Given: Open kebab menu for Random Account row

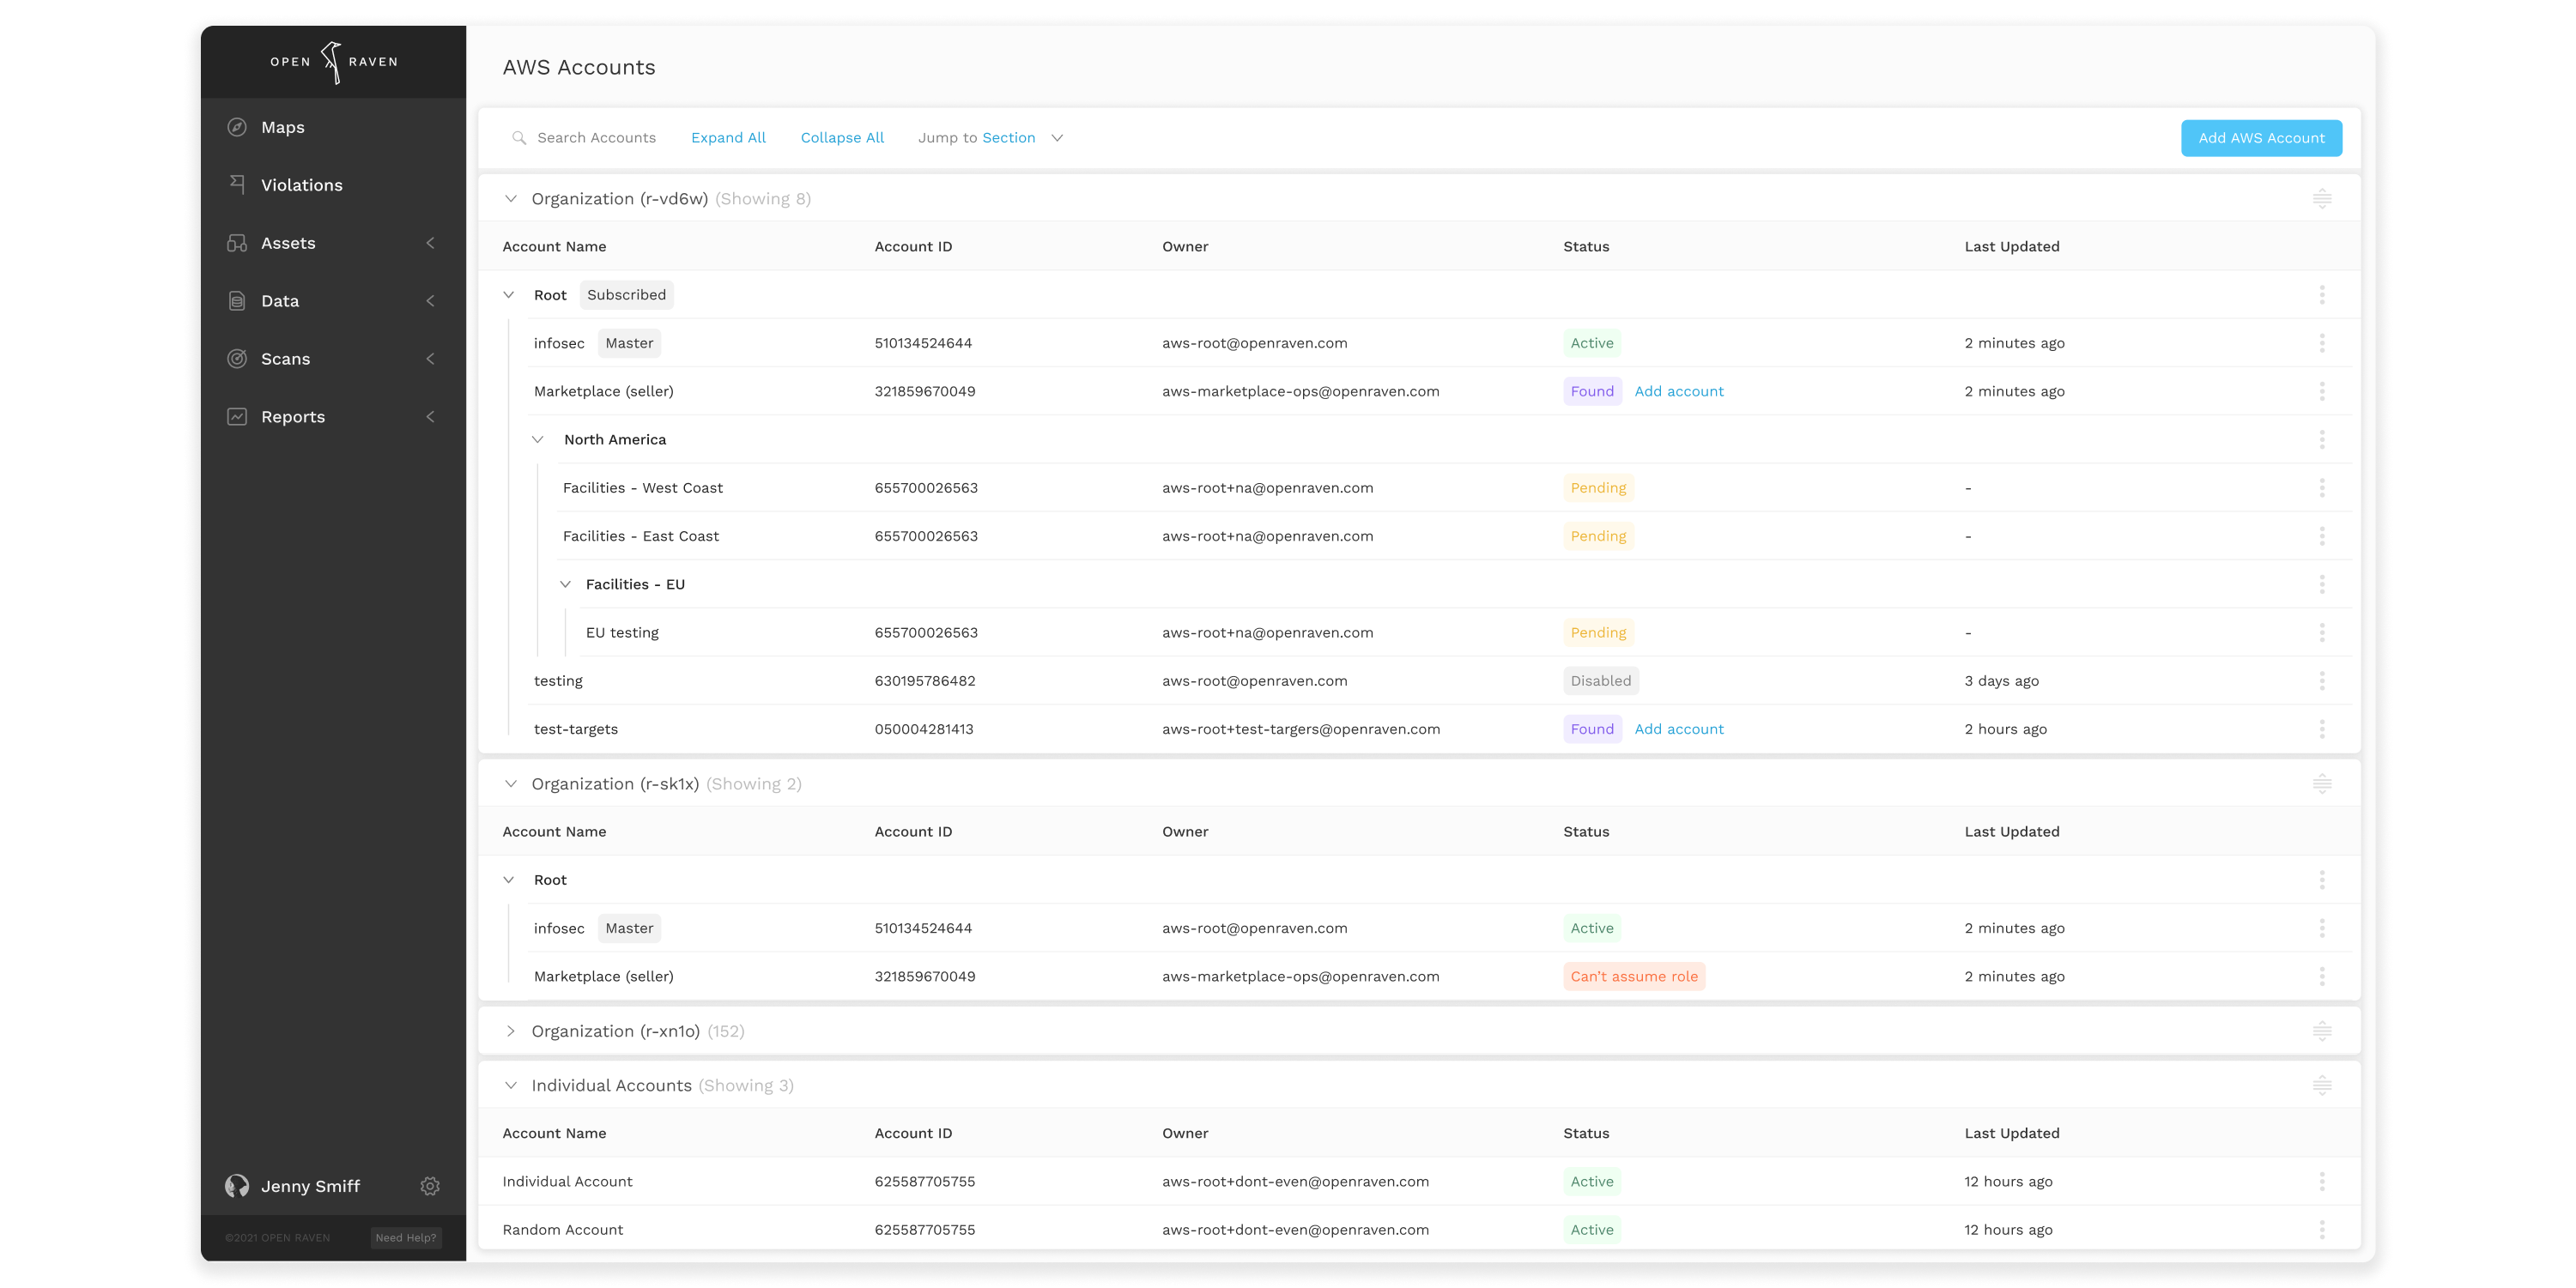Looking at the screenshot, I should (x=2322, y=1230).
